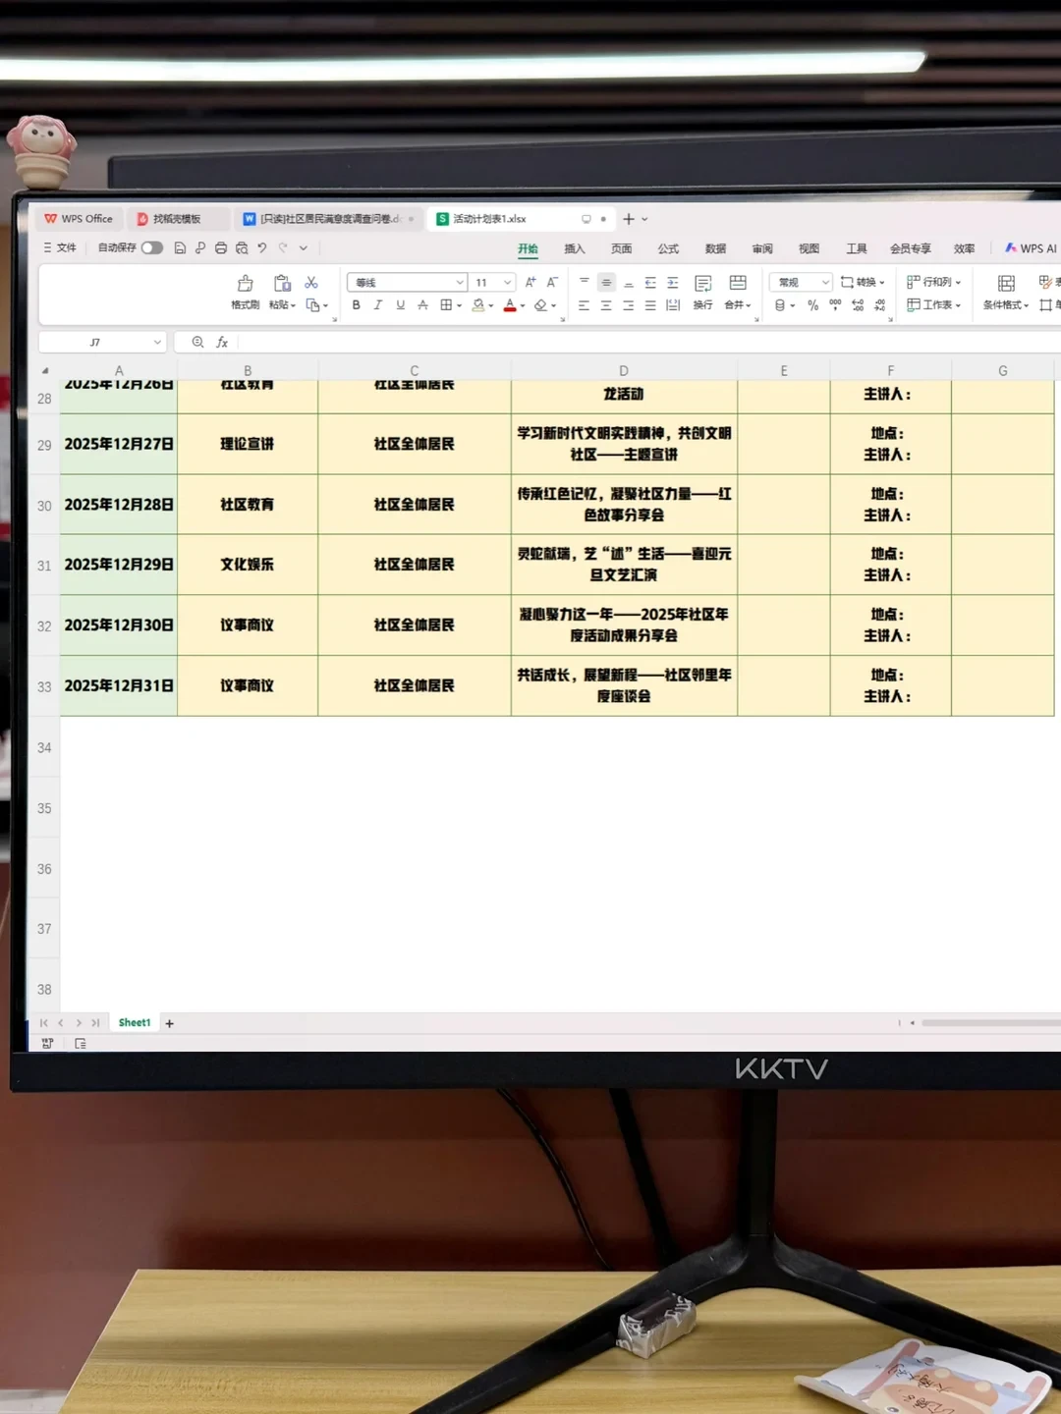The height and width of the screenshot is (1414, 1061).
Task: Click the Format Painter (格式刷) icon
Action: pos(246,283)
